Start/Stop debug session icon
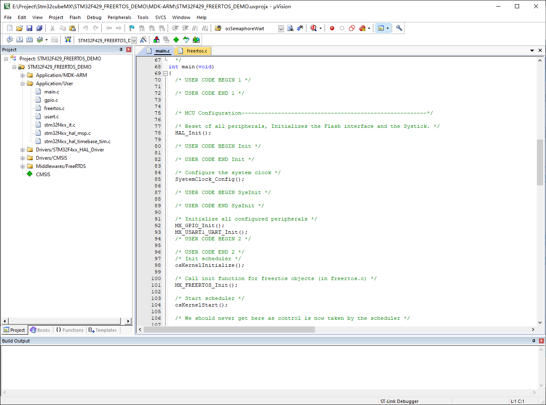The image size is (546, 405). pyautogui.click(x=313, y=28)
